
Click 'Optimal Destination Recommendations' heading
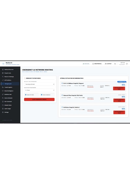(72, 78)
